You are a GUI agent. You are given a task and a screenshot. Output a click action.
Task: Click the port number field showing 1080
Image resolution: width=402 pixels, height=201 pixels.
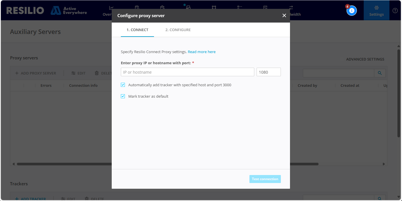click(x=268, y=72)
